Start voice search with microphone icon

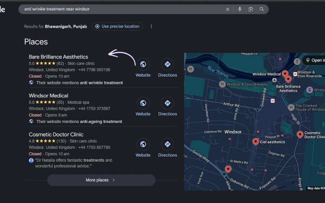tap(240, 9)
